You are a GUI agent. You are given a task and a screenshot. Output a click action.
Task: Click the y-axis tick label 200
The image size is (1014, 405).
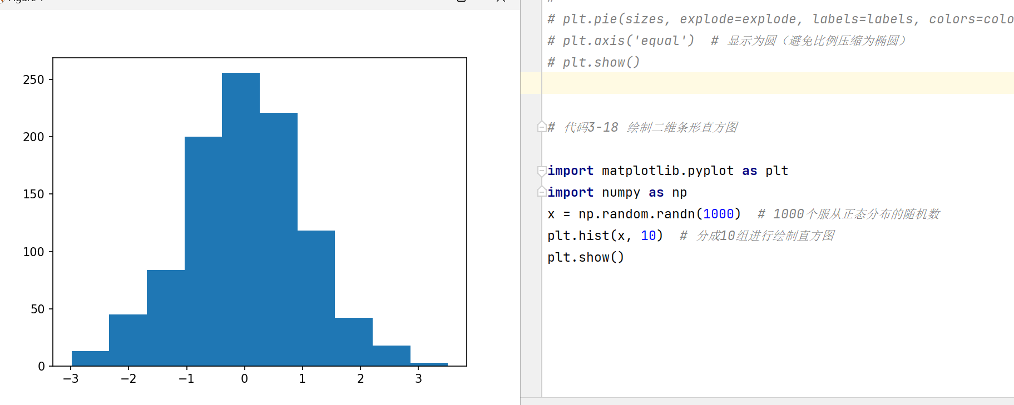[33, 137]
